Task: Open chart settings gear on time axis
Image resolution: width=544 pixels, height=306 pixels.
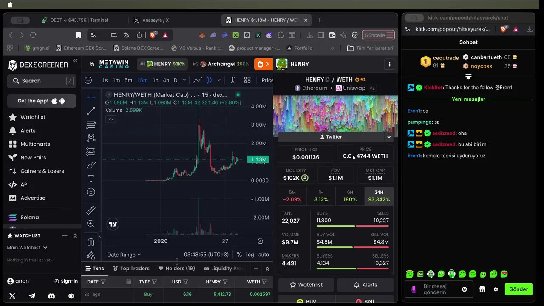Action: pos(261,241)
